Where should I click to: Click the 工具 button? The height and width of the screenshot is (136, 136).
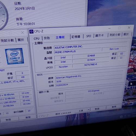[x=81, y=111]
